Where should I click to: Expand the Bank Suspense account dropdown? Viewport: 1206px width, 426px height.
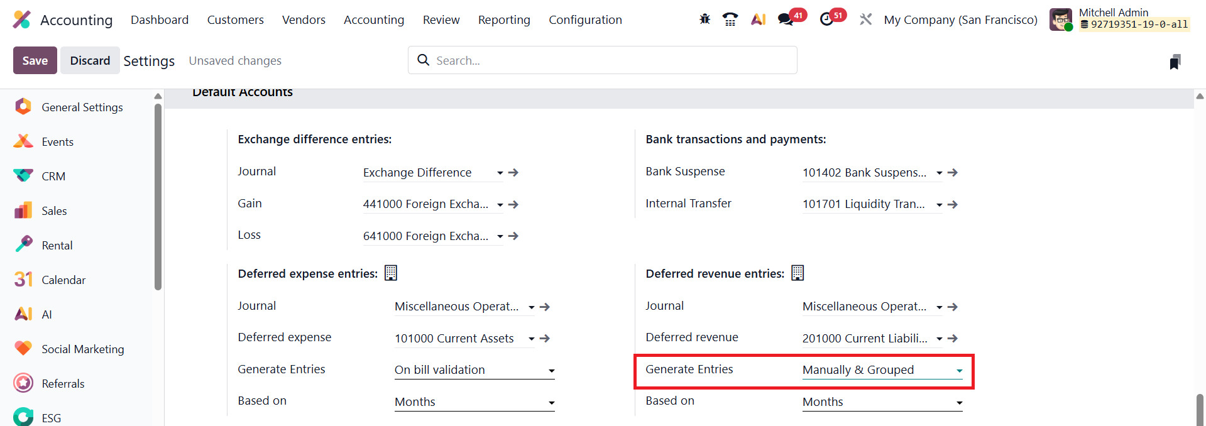coord(939,173)
